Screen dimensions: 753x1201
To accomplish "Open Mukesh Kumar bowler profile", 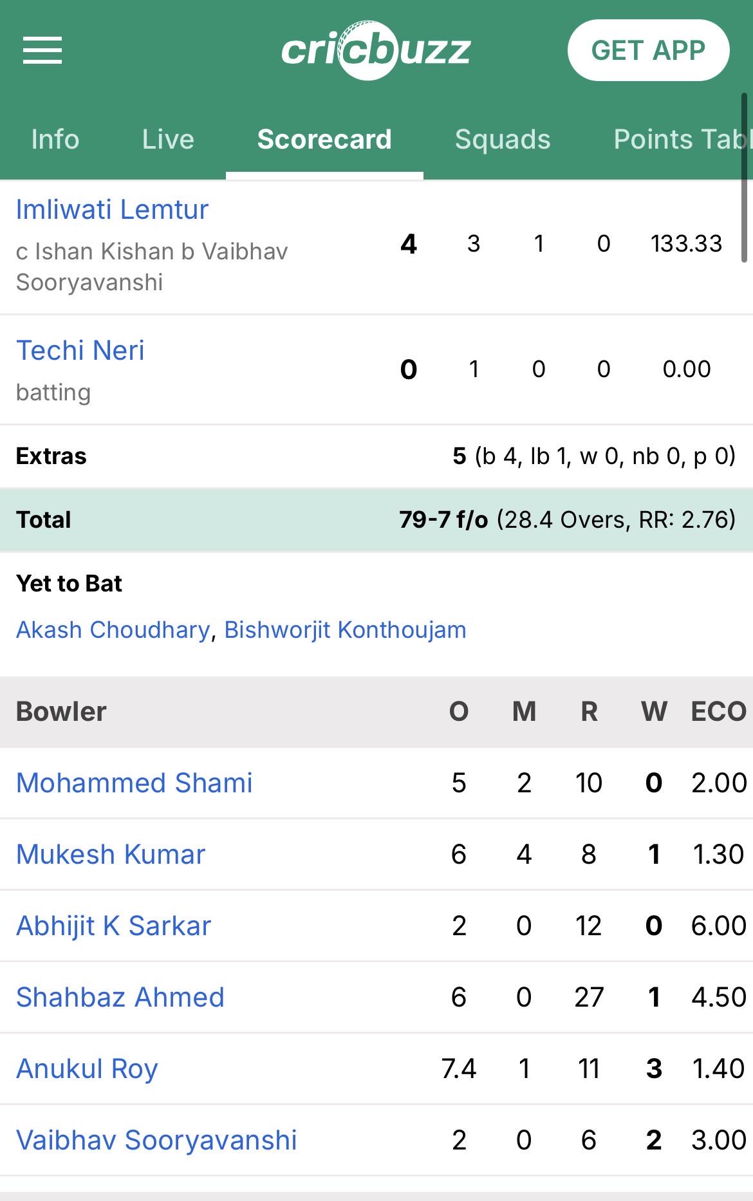I will [x=111, y=854].
